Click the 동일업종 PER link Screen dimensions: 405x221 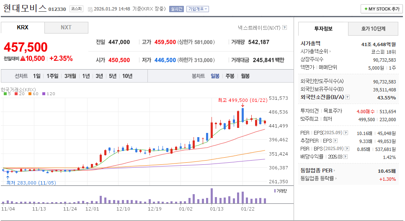coord(316,171)
